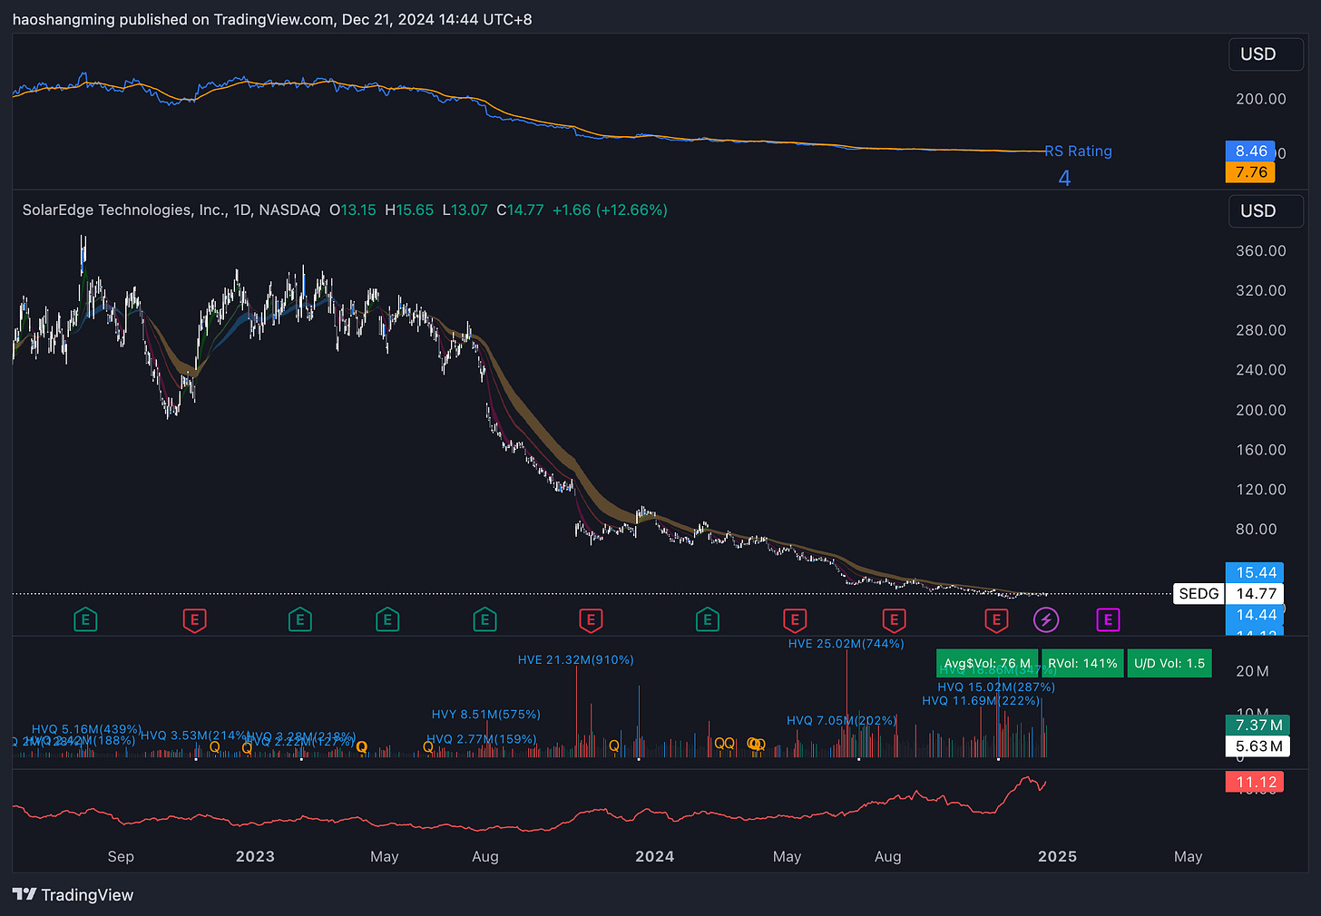Click the 20 M volume axis label
The width and height of the screenshot is (1321, 916).
click(x=1252, y=671)
